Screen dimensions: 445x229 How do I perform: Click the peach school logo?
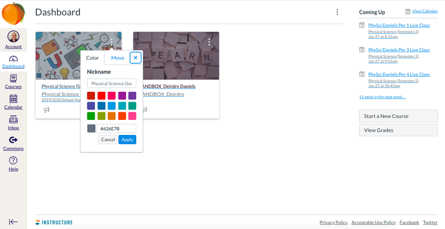pos(13,13)
